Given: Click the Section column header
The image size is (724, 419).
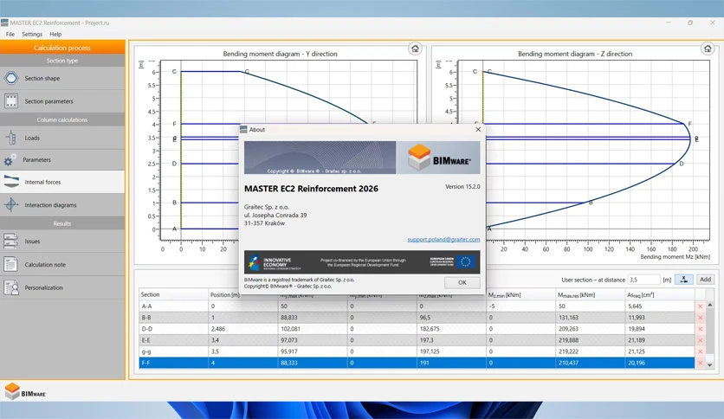Looking at the screenshot, I should click(173, 294).
